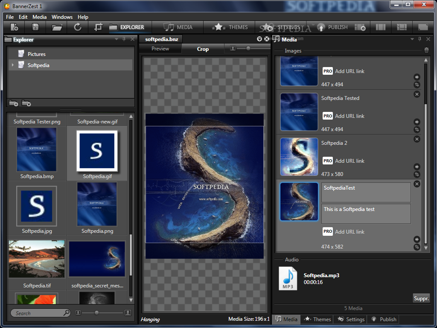Open the Windows menu
Viewport: 437px width, 328px height.
pyautogui.click(x=62, y=17)
